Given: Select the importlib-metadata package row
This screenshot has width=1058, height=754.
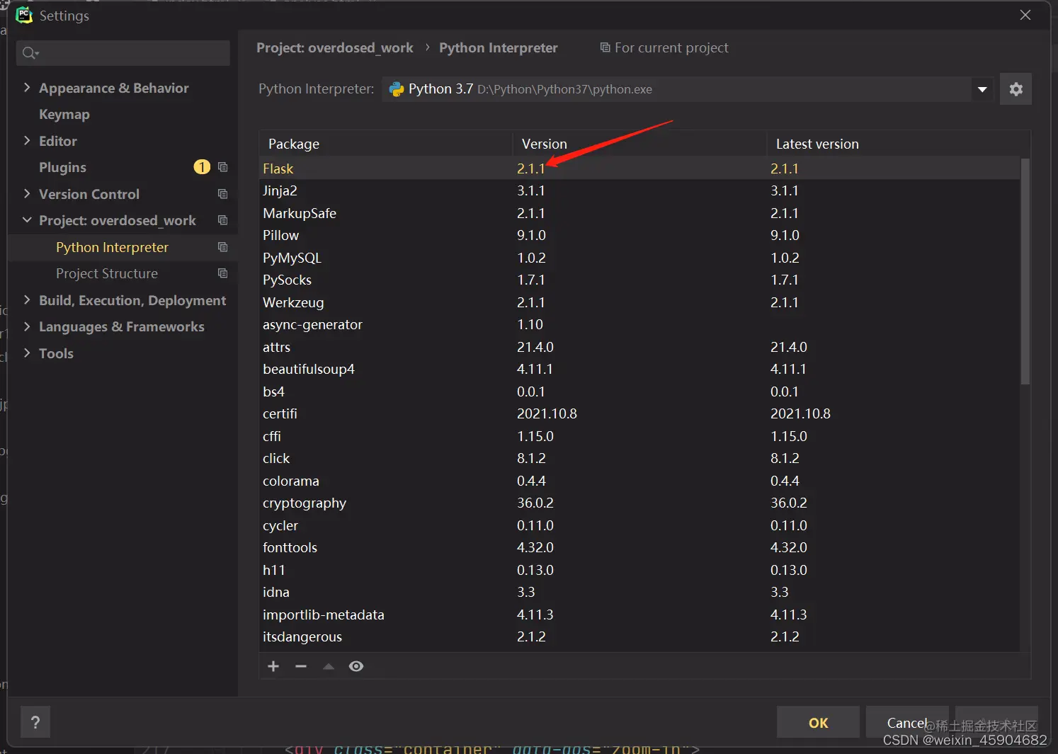Looking at the screenshot, I should coord(639,615).
